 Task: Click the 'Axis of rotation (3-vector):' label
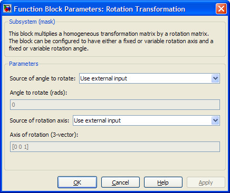(44, 135)
